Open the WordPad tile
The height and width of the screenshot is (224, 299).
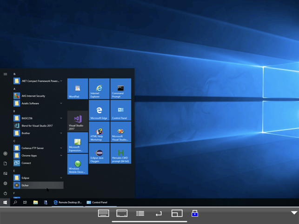78,89
